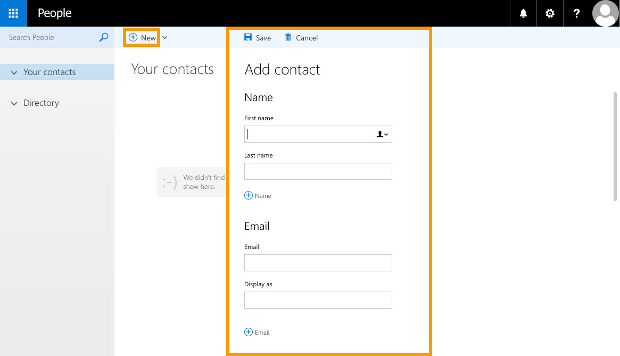Click the plus icon to add Name field
The height and width of the screenshot is (356, 620).
(x=249, y=195)
